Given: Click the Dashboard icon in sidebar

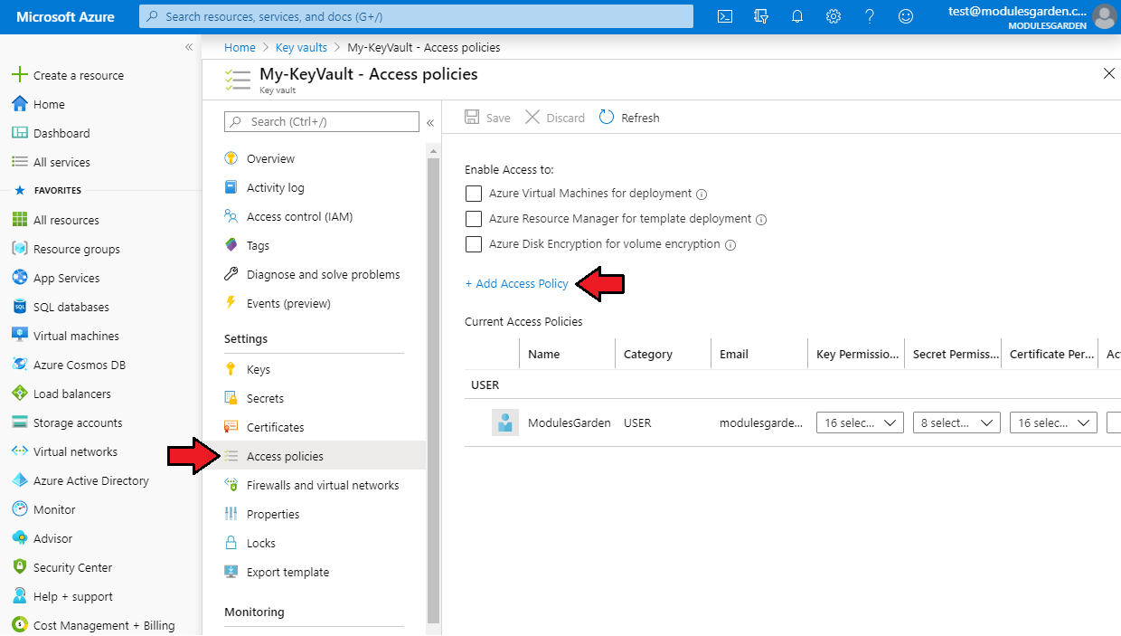Looking at the screenshot, I should [19, 133].
